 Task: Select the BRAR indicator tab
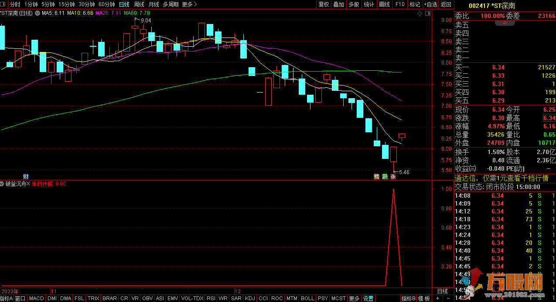109,299
